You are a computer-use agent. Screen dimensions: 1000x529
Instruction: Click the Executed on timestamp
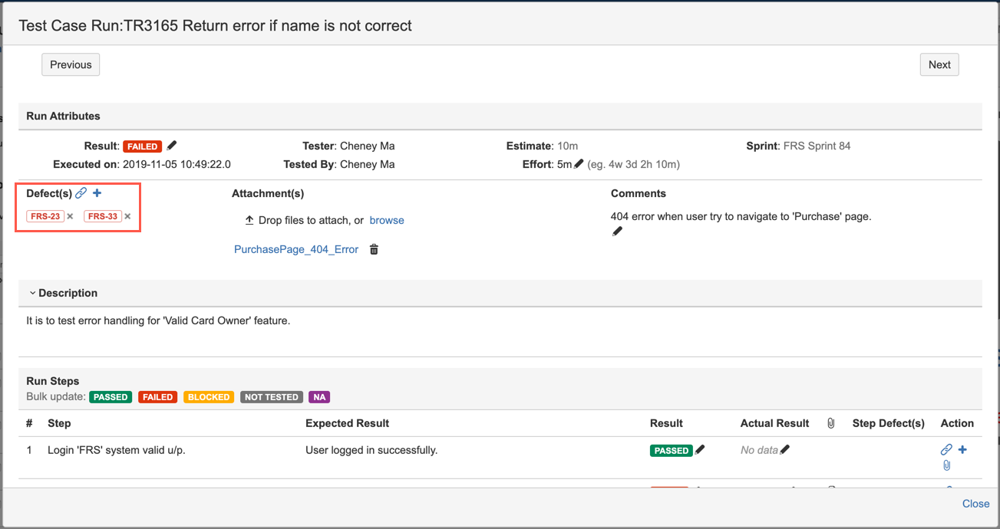177,164
